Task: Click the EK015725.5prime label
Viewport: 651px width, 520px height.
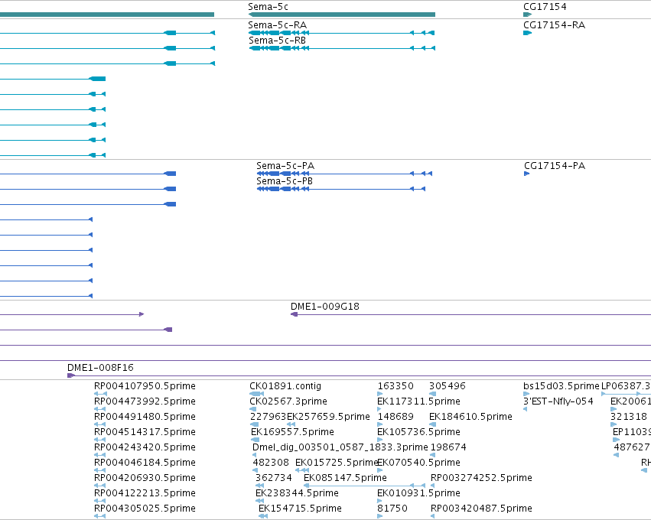Action: [337, 463]
